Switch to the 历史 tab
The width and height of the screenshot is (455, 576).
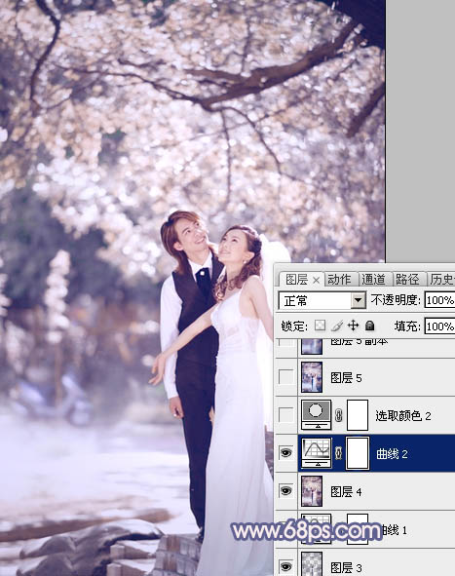[x=441, y=280]
